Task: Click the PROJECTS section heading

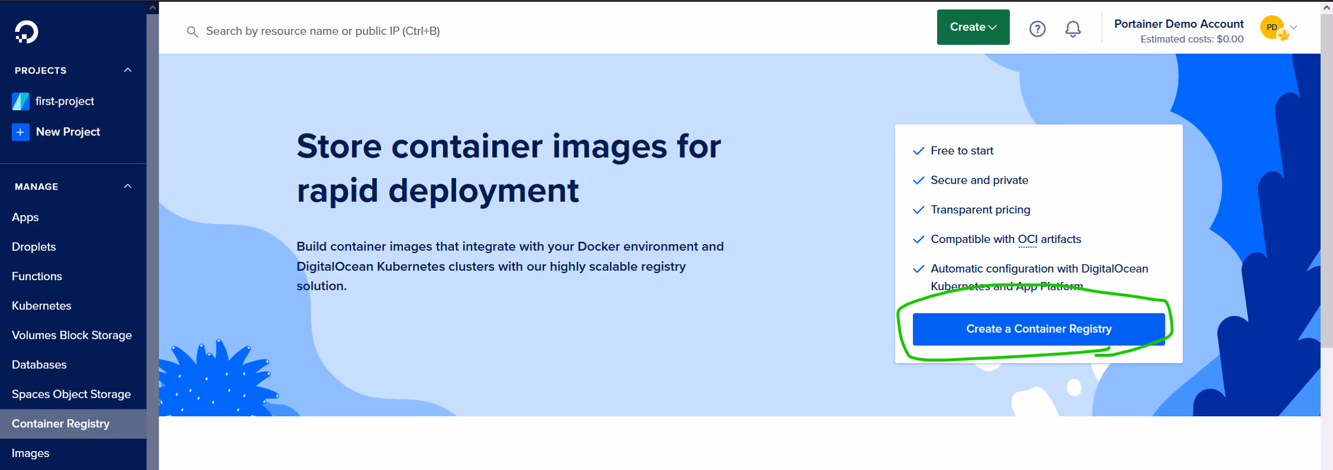Action: (41, 70)
